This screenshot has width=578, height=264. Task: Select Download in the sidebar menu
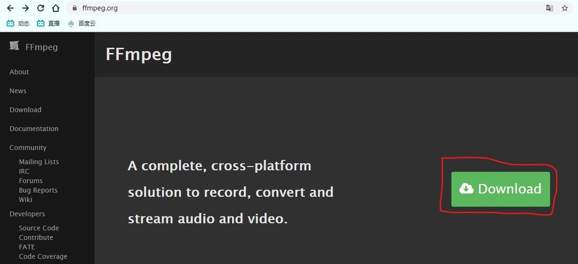25,110
